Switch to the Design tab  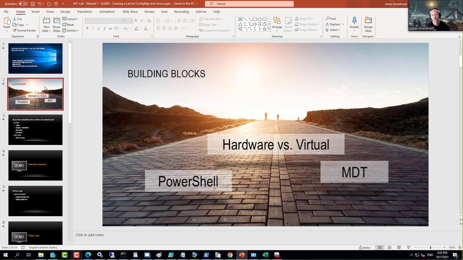pos(65,12)
